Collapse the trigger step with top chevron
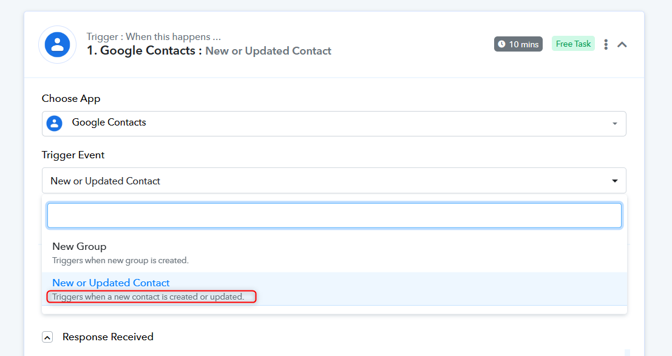This screenshot has height=356, width=672. click(622, 44)
